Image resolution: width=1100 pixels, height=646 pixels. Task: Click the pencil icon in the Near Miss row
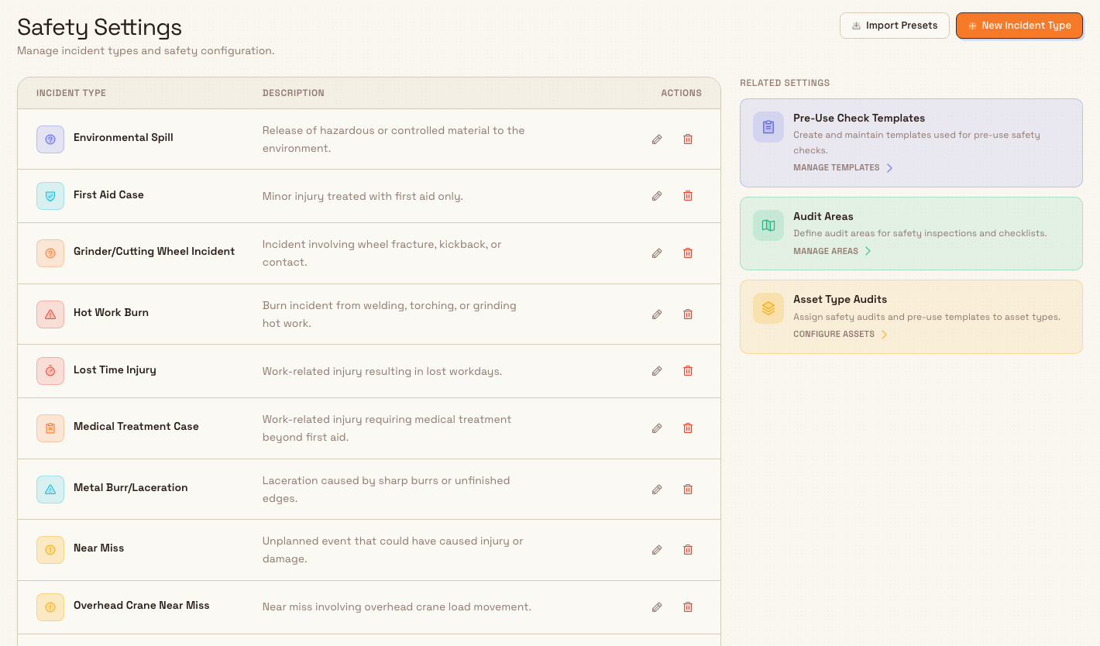tap(657, 550)
